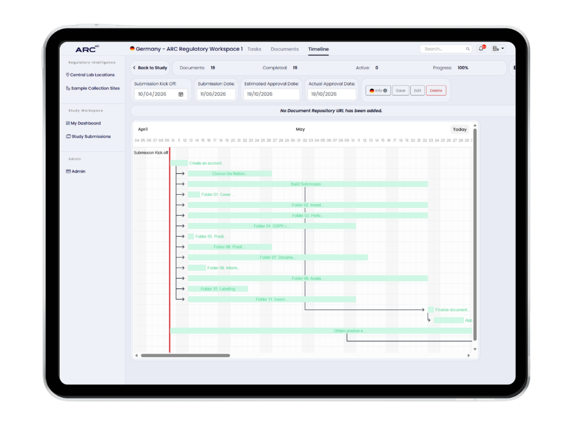Click the ARC logo
The image size is (572, 424).
87,49
